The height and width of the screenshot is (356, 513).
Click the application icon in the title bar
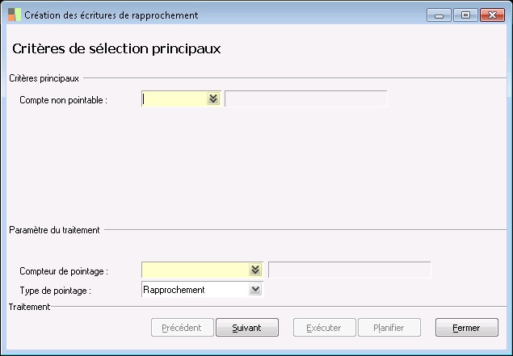[x=14, y=15]
